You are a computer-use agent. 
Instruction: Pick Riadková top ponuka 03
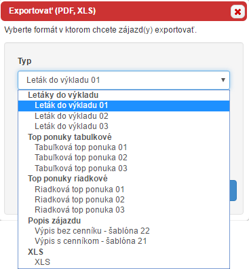123,210
